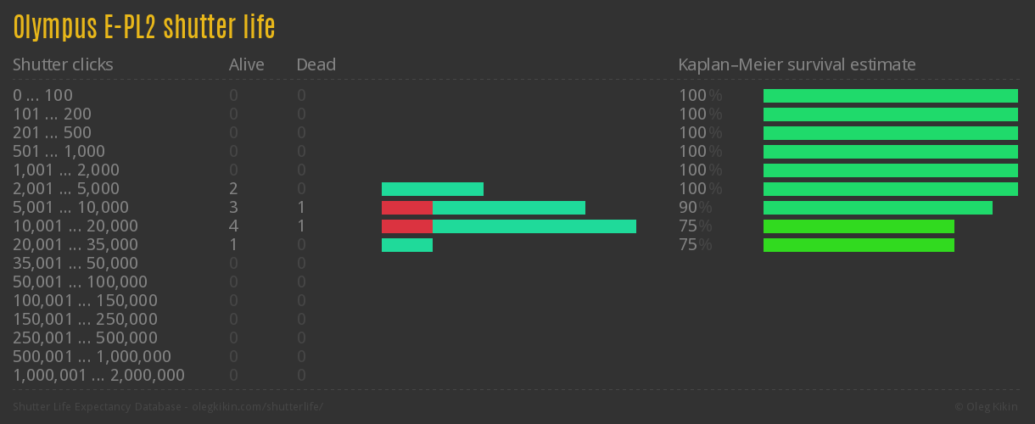This screenshot has width=1035, height=424.
Task: Click the 90% survival percentage text
Action: [x=695, y=208]
